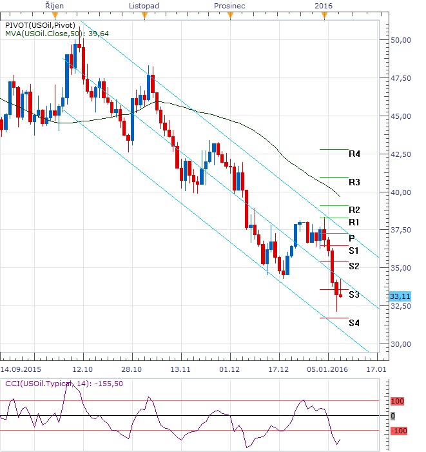426x452 pixels.
Task: Click the 05.01.2016 date on time axis
Action: (328, 371)
